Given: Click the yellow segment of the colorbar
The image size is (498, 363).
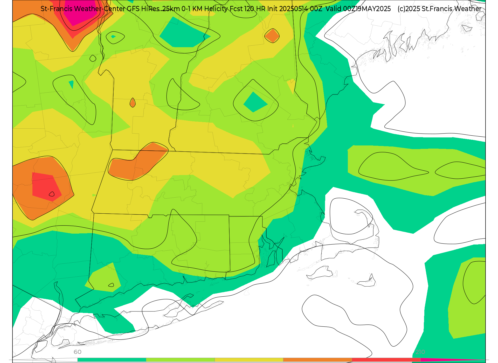Looking at the screenshot, I should 249,360.
